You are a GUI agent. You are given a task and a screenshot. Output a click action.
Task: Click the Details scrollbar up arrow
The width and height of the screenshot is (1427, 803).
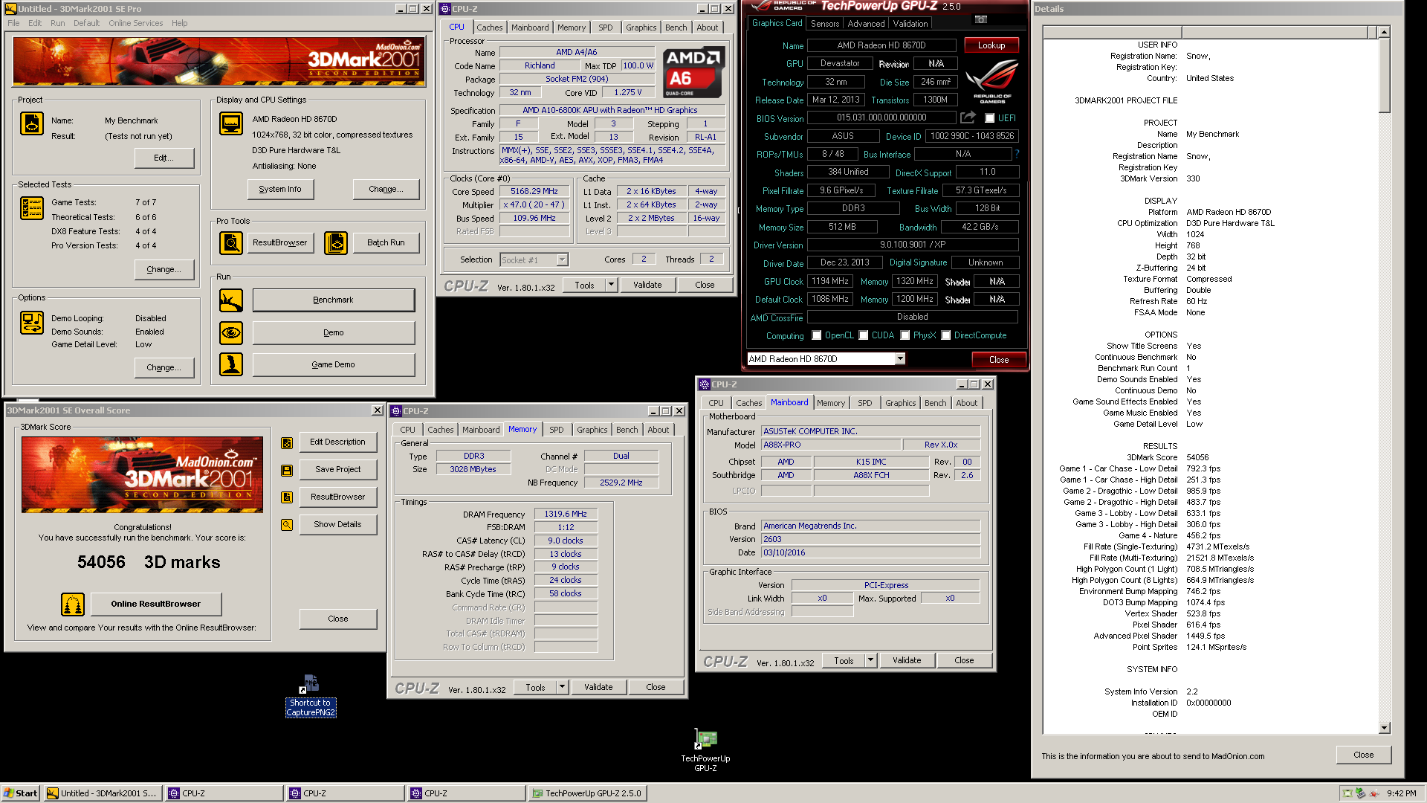coord(1384,32)
